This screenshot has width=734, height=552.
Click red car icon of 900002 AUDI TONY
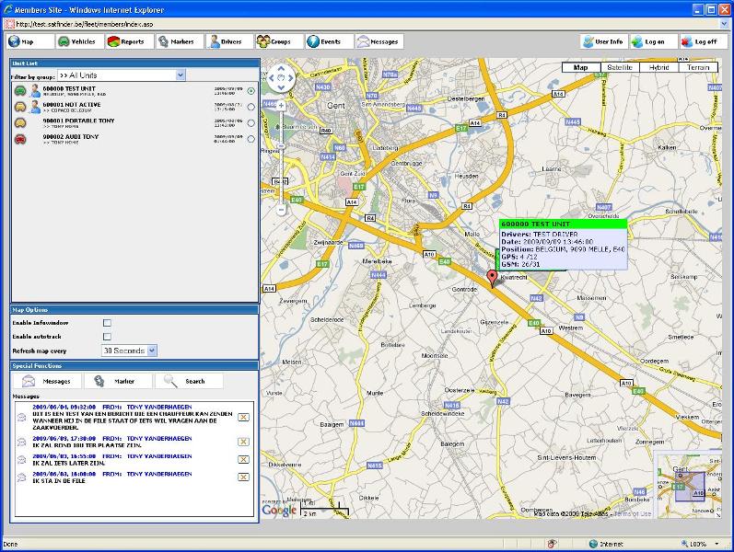[x=20, y=139]
